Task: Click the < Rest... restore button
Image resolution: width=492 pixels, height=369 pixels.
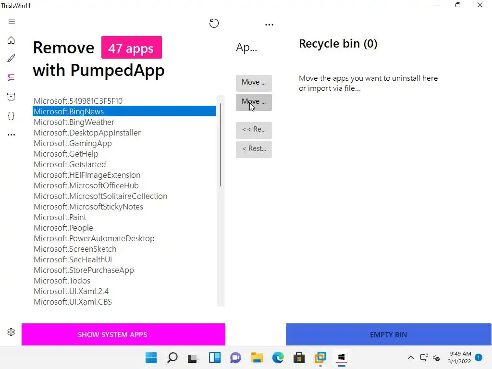Action: [x=254, y=149]
